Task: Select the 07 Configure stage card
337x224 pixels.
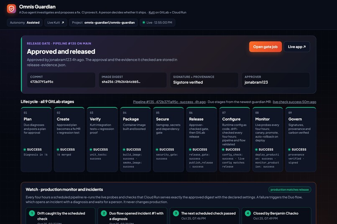Action: (x=235, y=140)
